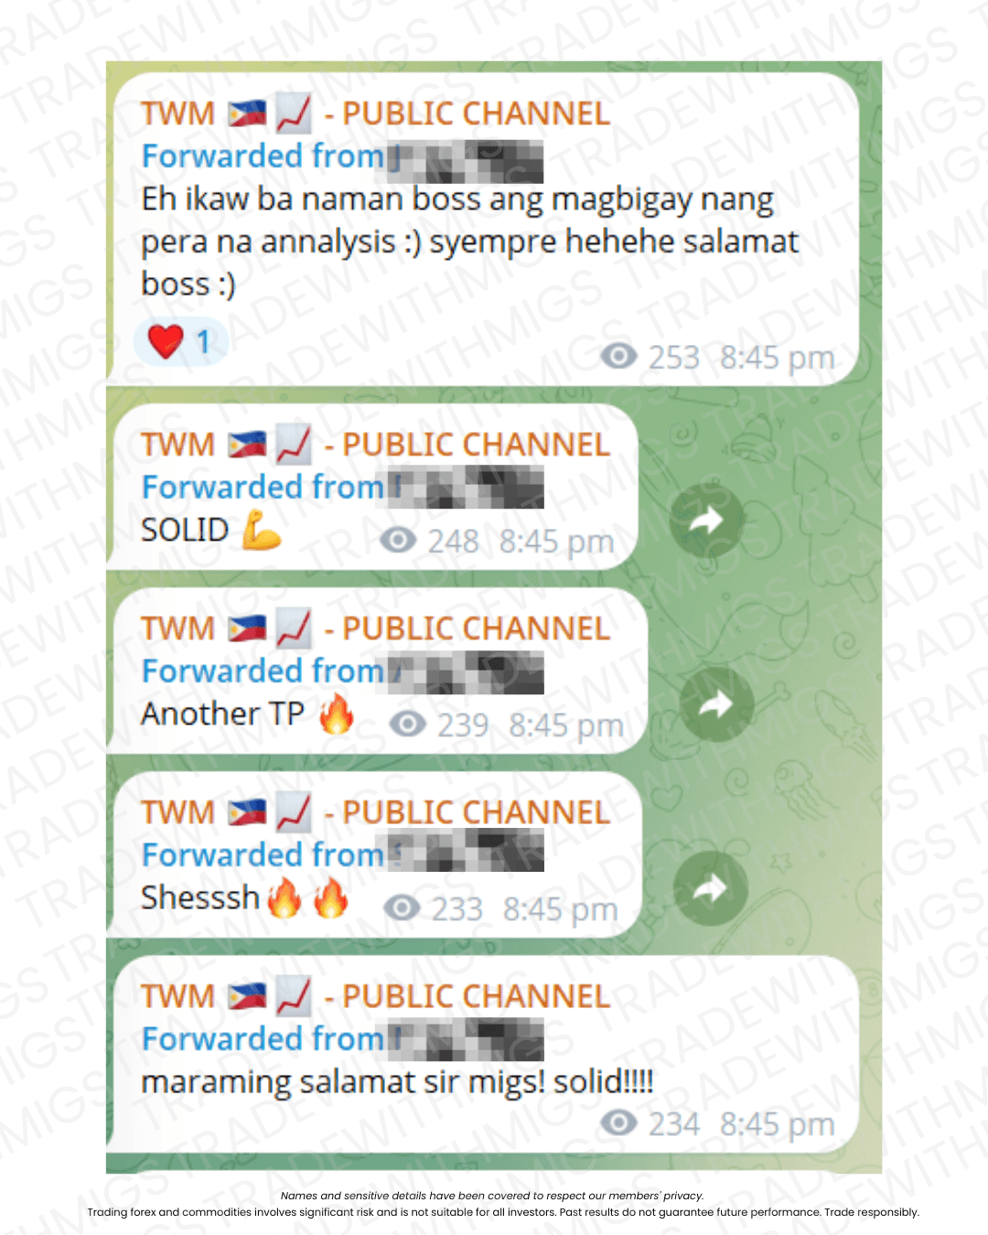This screenshot has height=1235, width=988.
Task: Click the forward arrow beside the Shesssh message
Action: click(710, 888)
